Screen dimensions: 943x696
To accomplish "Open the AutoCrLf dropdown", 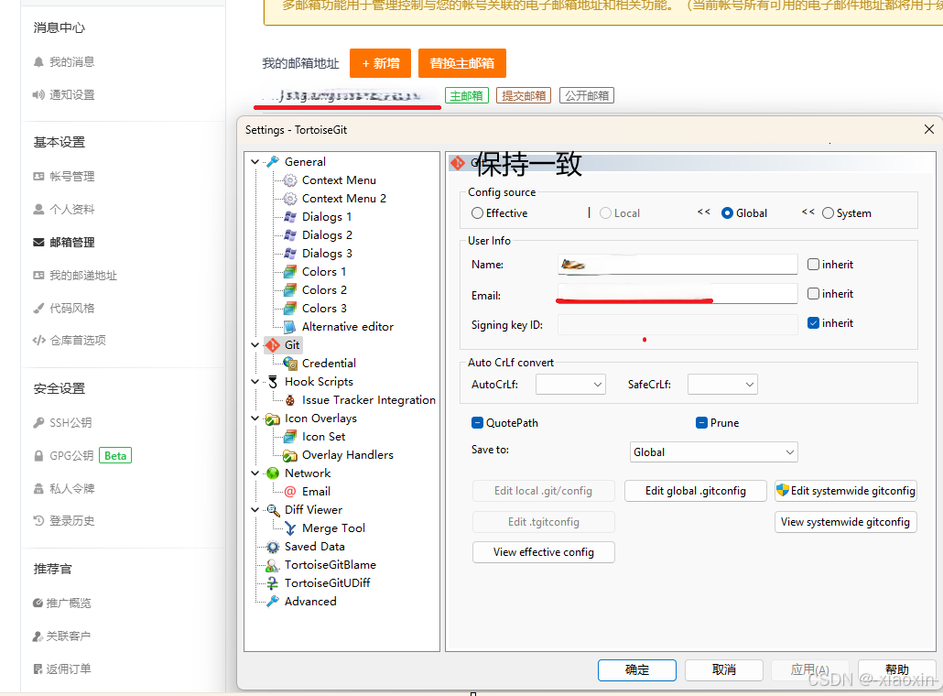I will click(570, 385).
